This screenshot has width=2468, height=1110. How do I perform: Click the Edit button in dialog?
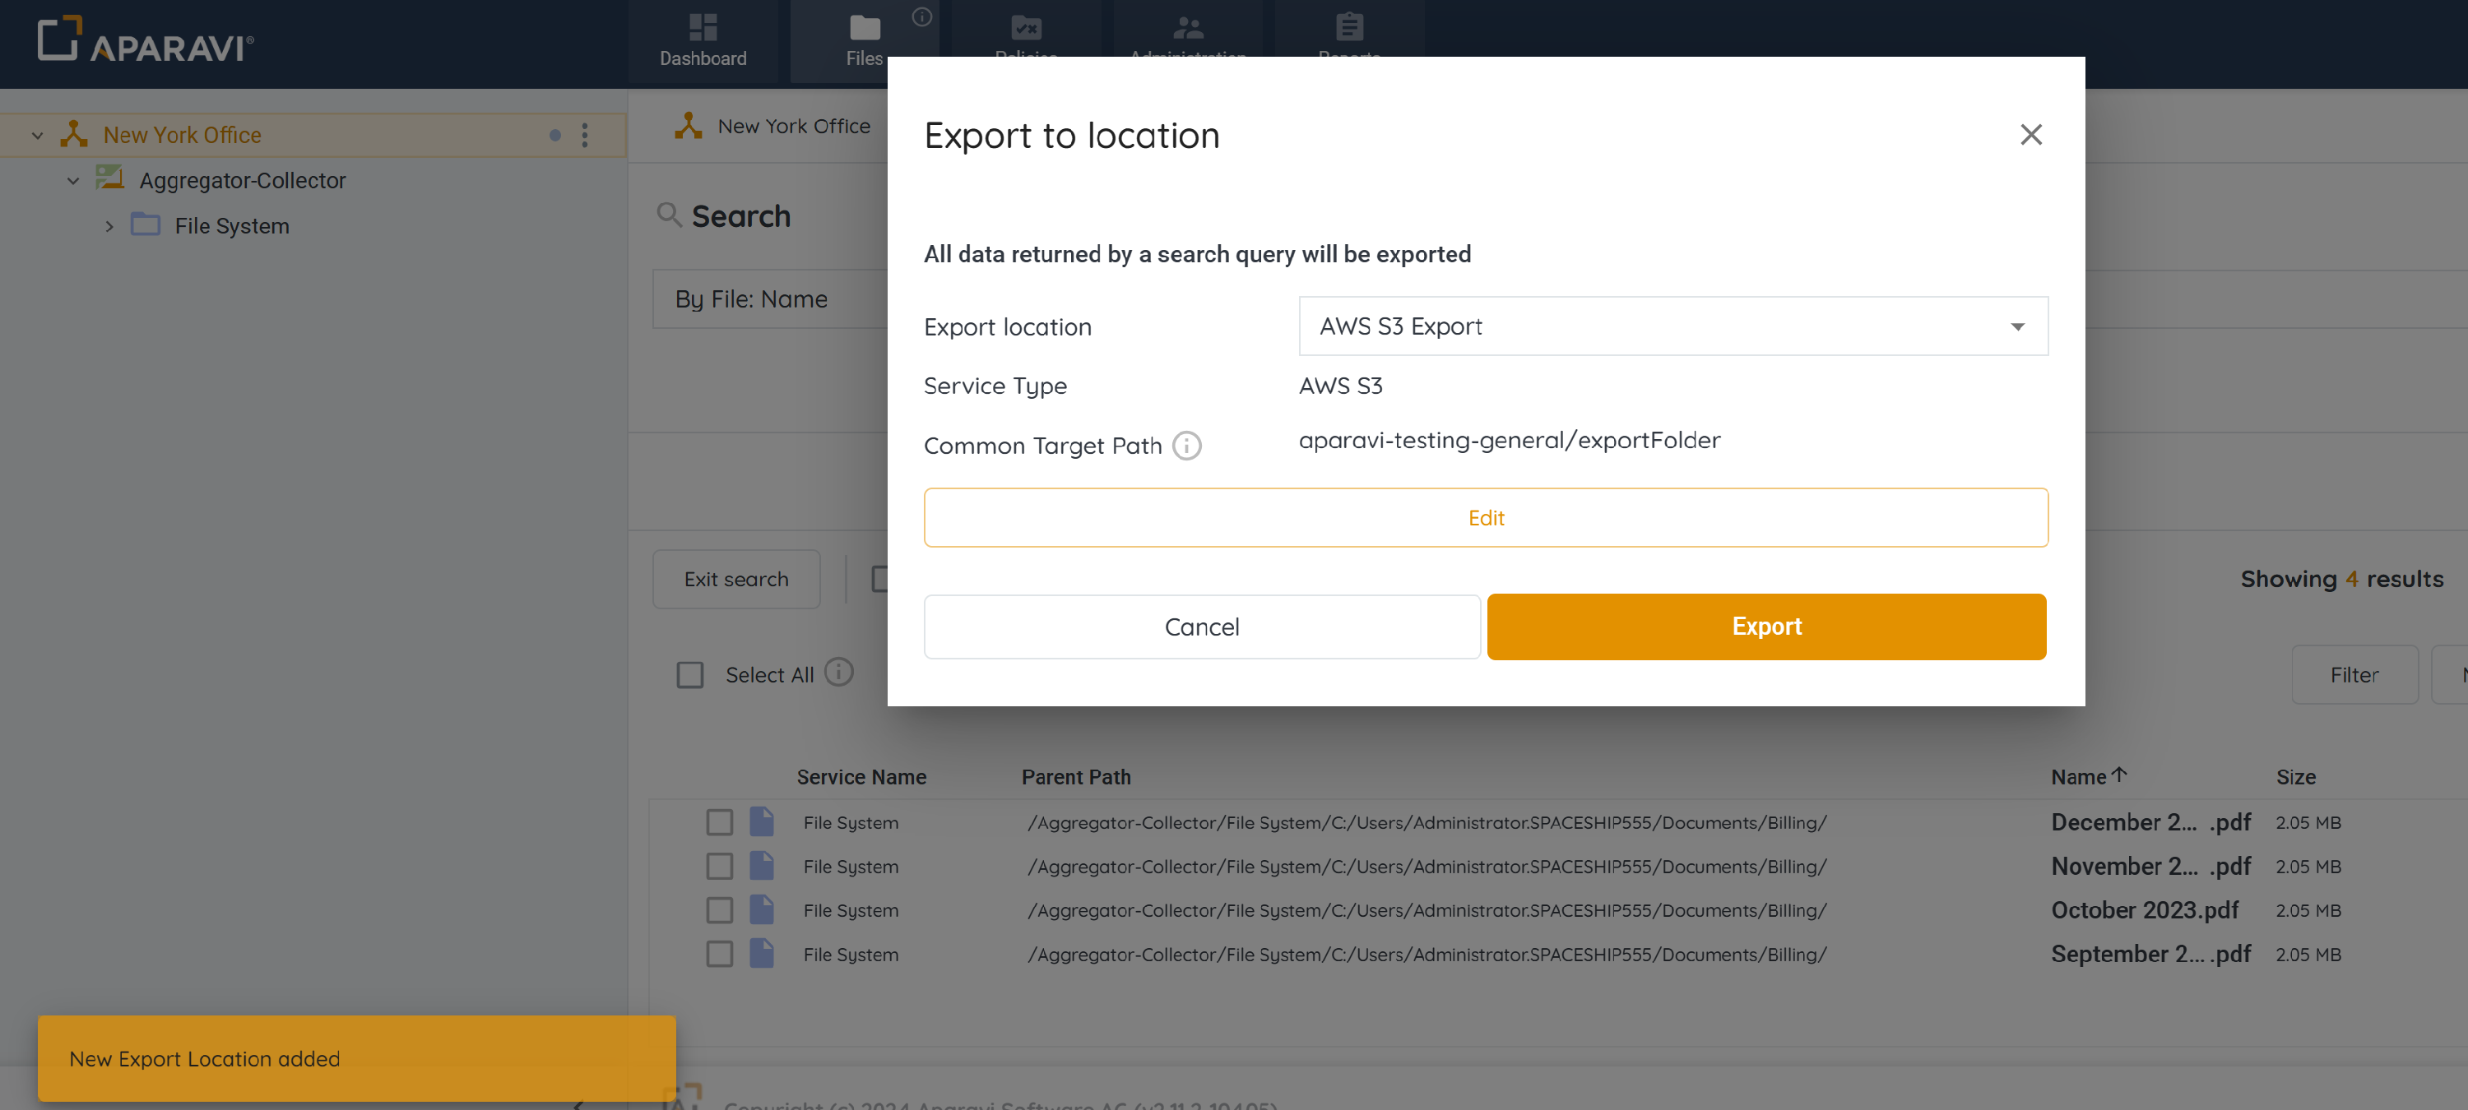pyautogui.click(x=1485, y=517)
